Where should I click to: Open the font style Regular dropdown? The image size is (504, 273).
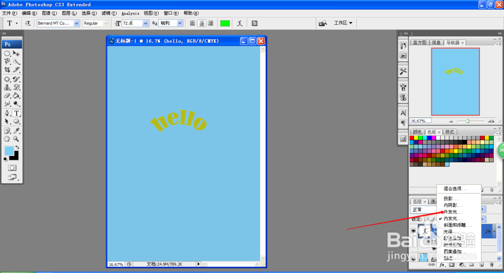coord(106,23)
